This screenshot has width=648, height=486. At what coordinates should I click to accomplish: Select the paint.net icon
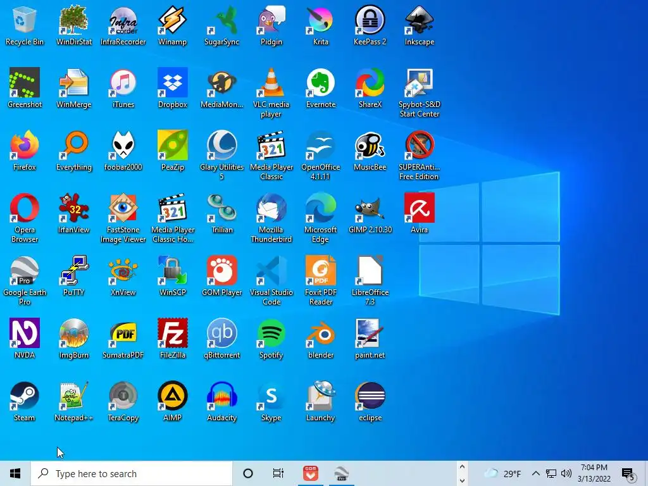pos(370,339)
